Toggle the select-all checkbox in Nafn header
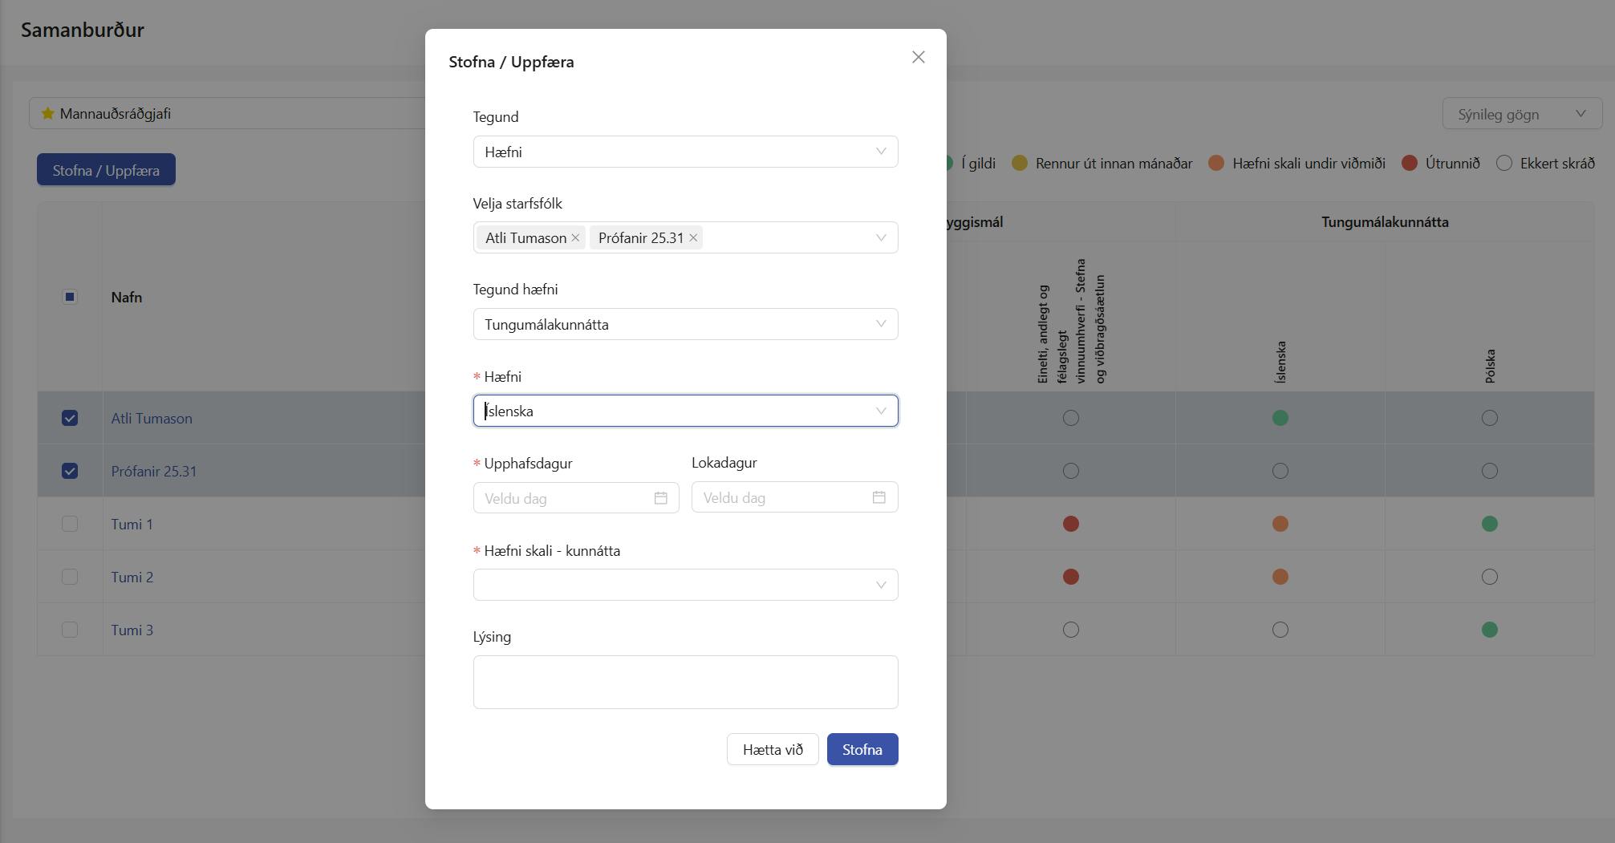 (x=70, y=297)
